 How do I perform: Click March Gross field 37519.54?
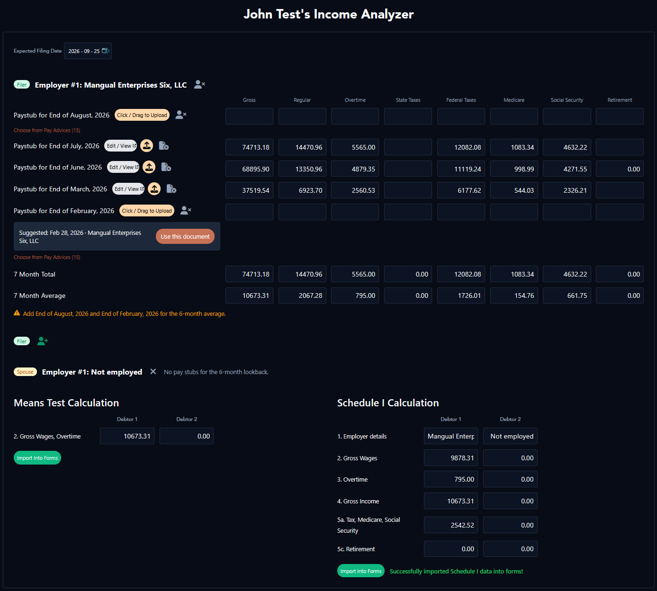point(249,190)
